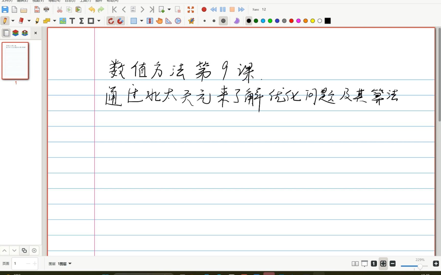The image size is (441, 275).
Task: Pick the yellow color swatch
Action: 313,21
